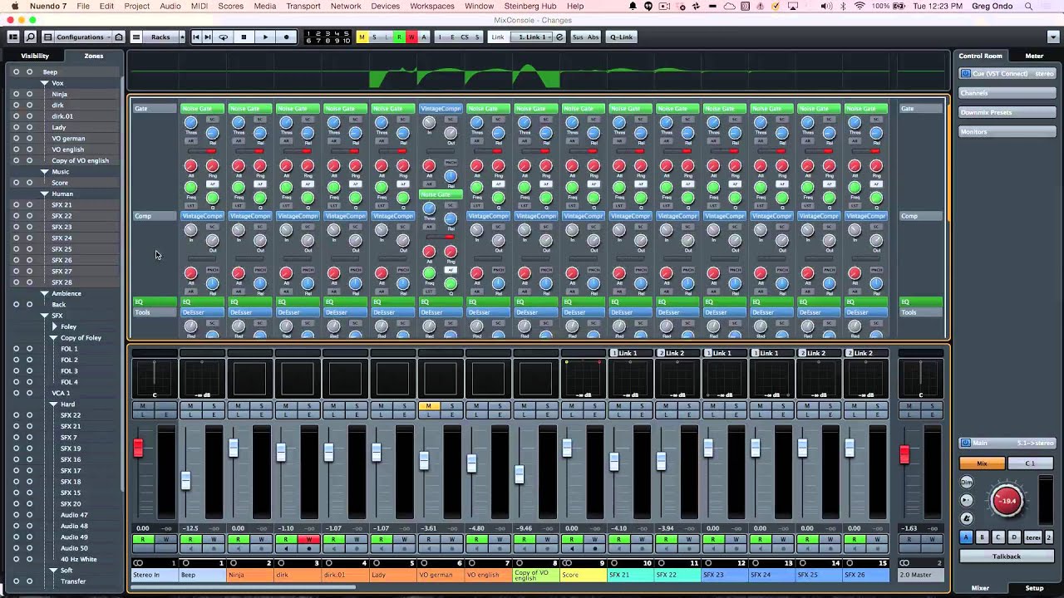Click the Link button in toolbar

497,37
